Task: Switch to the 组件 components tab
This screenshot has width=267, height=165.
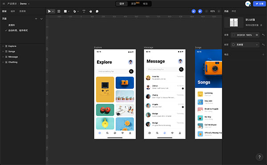Action: pos(13,11)
